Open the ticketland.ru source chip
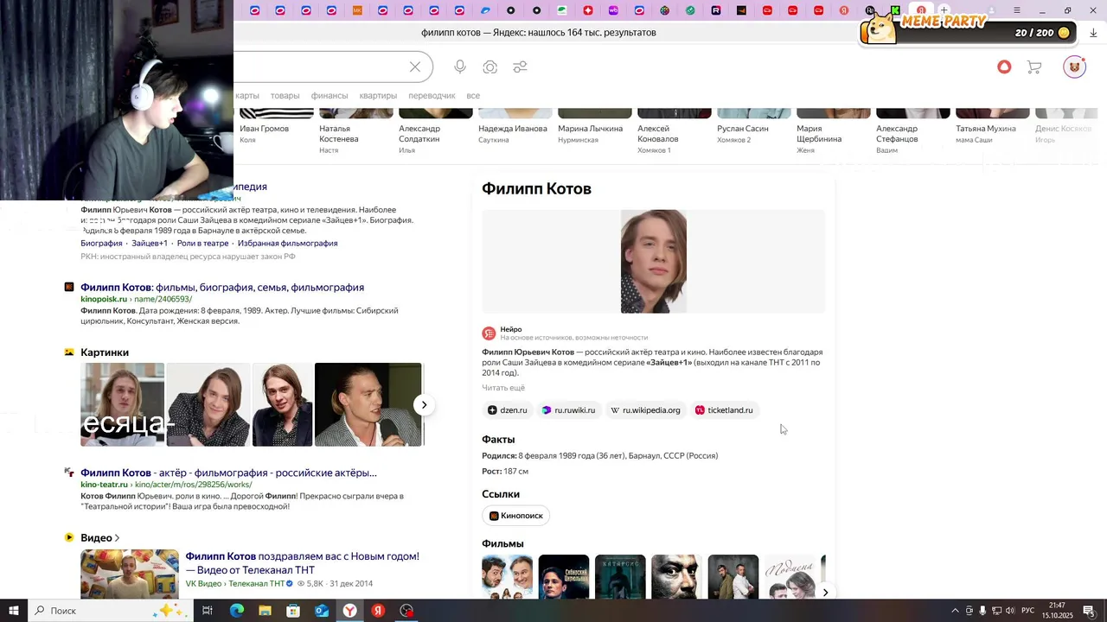The width and height of the screenshot is (1107, 622). (724, 410)
